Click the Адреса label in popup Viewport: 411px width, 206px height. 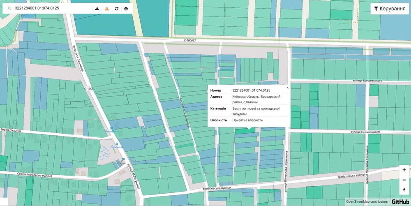point(216,97)
